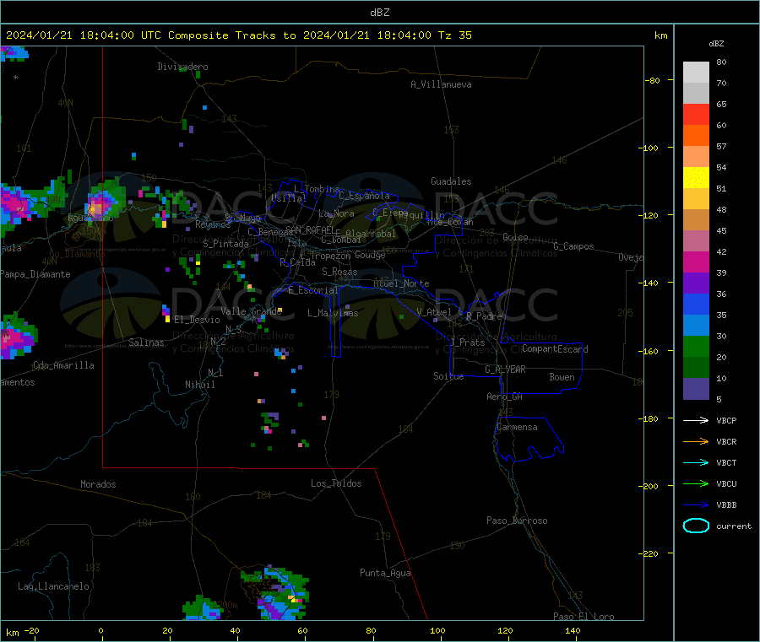760x642 pixels.
Task: Click the cyan VBCT arrow legend icon
Action: tap(696, 462)
